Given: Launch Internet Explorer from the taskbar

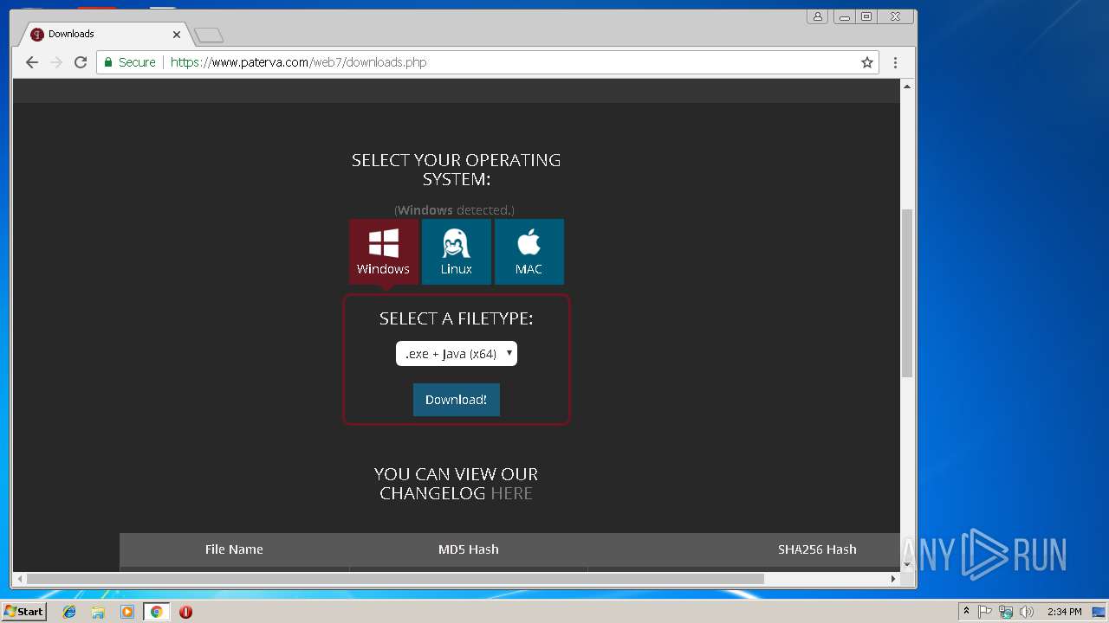Looking at the screenshot, I should (69, 612).
